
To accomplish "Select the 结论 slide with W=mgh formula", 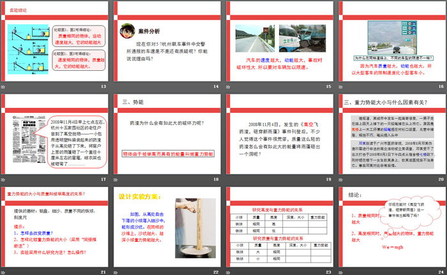I will 392,227.
